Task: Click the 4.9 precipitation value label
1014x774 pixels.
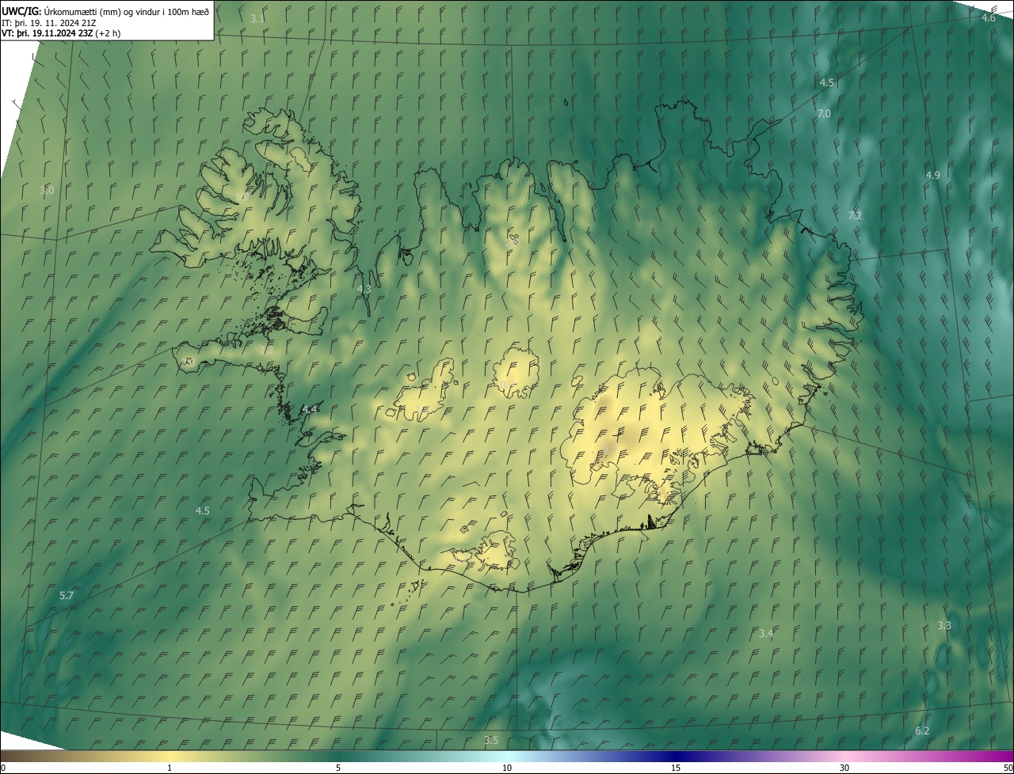Action: [x=932, y=175]
